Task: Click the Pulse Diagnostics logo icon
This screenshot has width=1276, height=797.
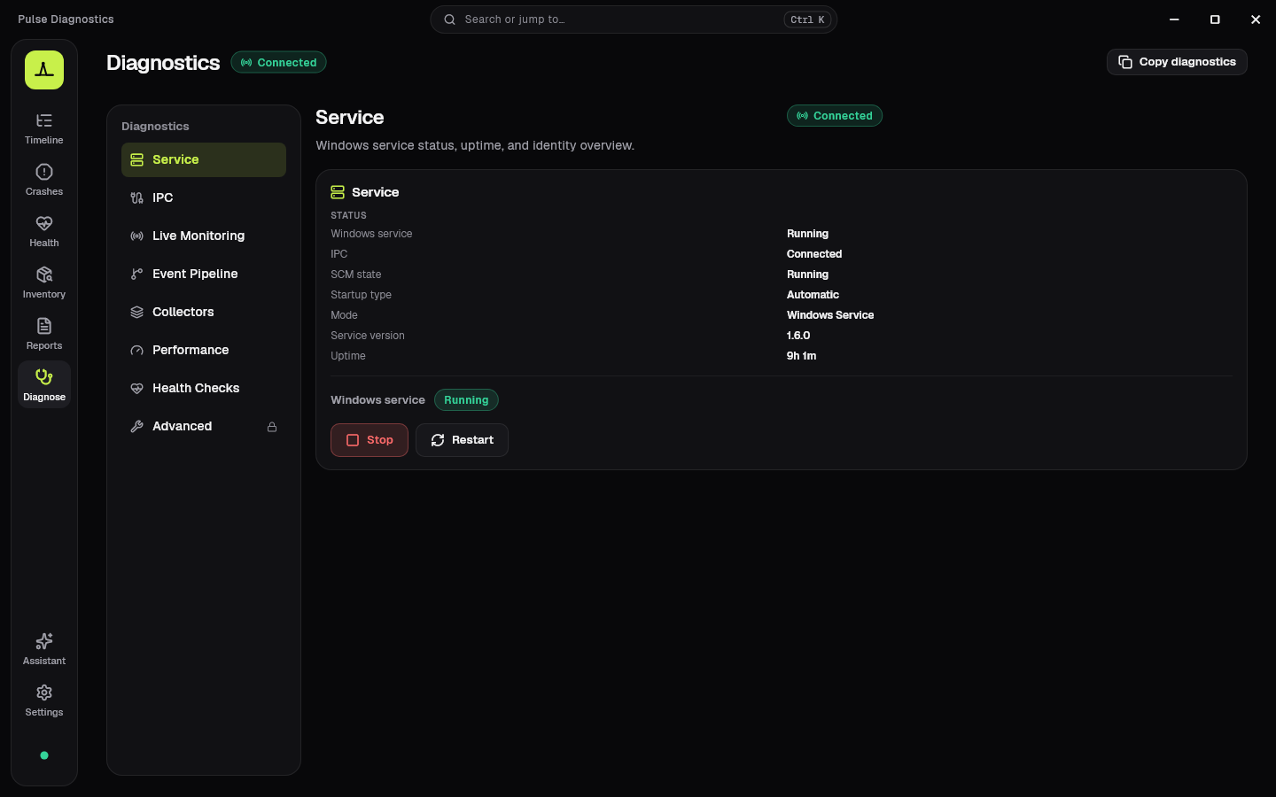Action: pyautogui.click(x=44, y=70)
